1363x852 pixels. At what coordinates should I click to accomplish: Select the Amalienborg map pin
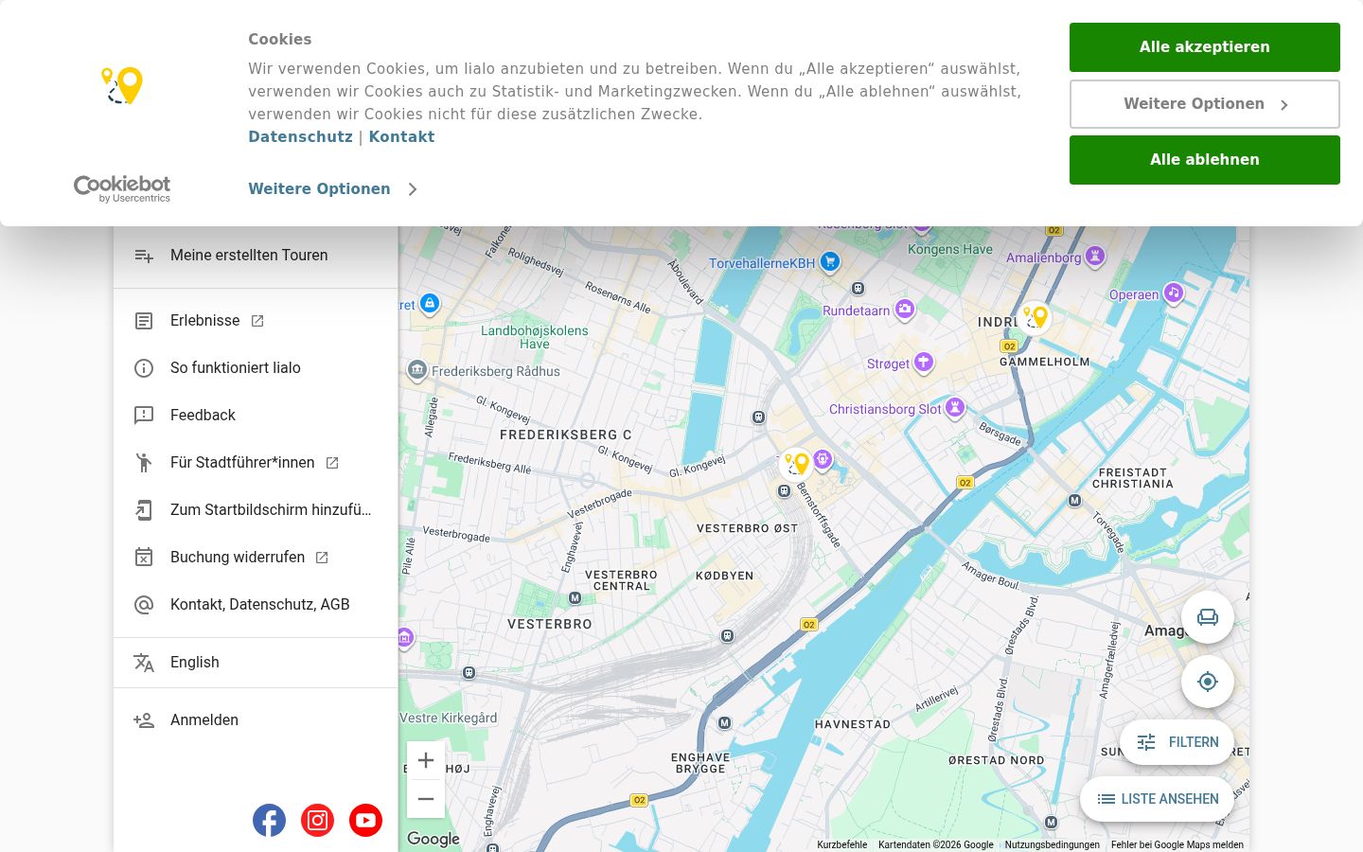pyautogui.click(x=1095, y=256)
